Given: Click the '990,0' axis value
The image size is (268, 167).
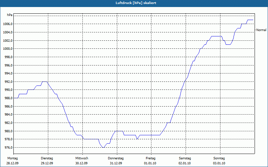Looking at the screenshot, I should click(x=8, y=90).
